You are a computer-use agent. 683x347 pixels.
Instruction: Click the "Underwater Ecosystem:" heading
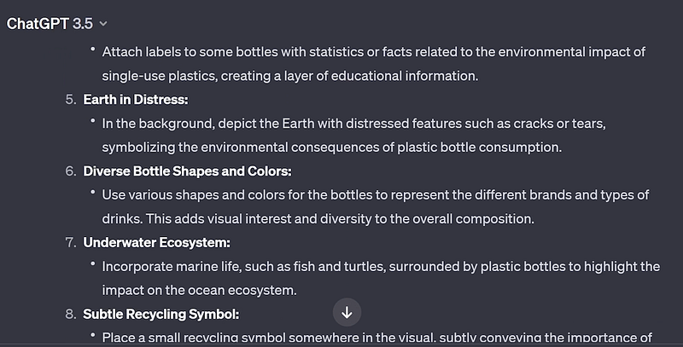pyautogui.click(x=156, y=242)
